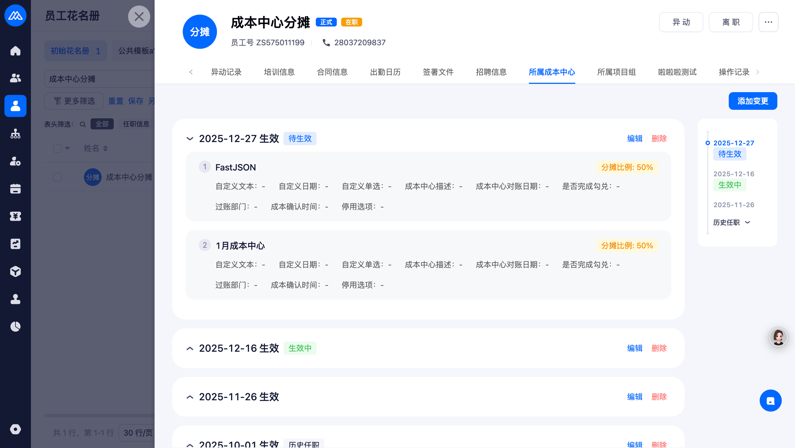Click the organization chart sidebar icon
795x448 pixels.
15,134
